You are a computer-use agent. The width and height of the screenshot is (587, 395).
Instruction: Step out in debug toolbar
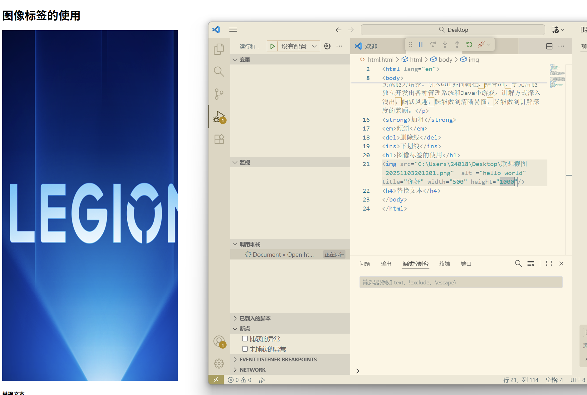[x=457, y=45]
